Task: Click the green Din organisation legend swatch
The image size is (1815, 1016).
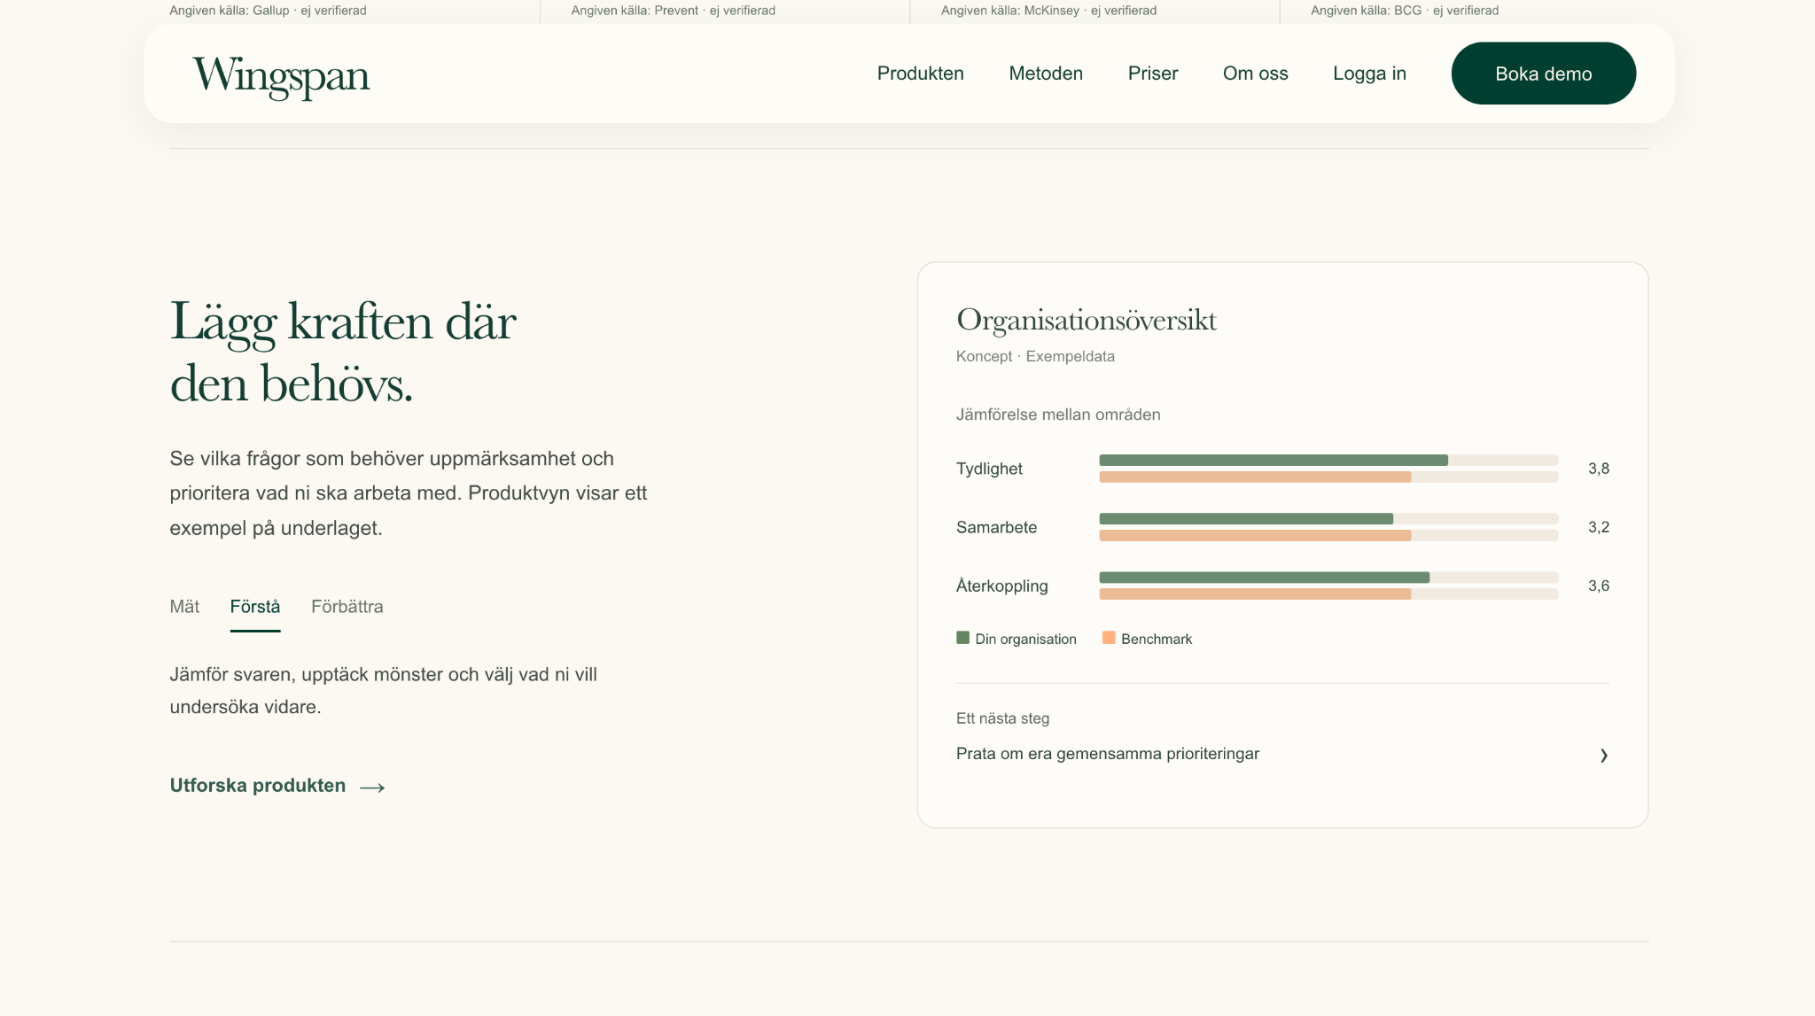Action: click(x=962, y=638)
